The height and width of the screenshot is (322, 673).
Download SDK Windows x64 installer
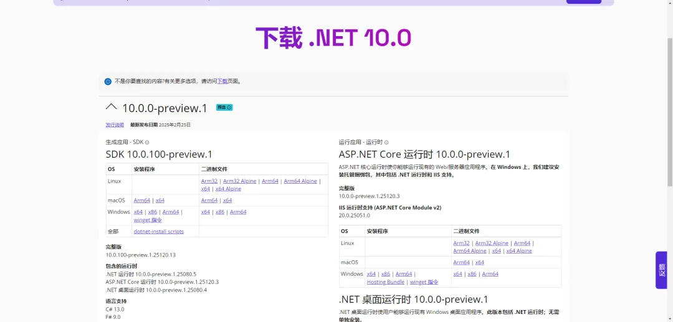tap(138, 212)
